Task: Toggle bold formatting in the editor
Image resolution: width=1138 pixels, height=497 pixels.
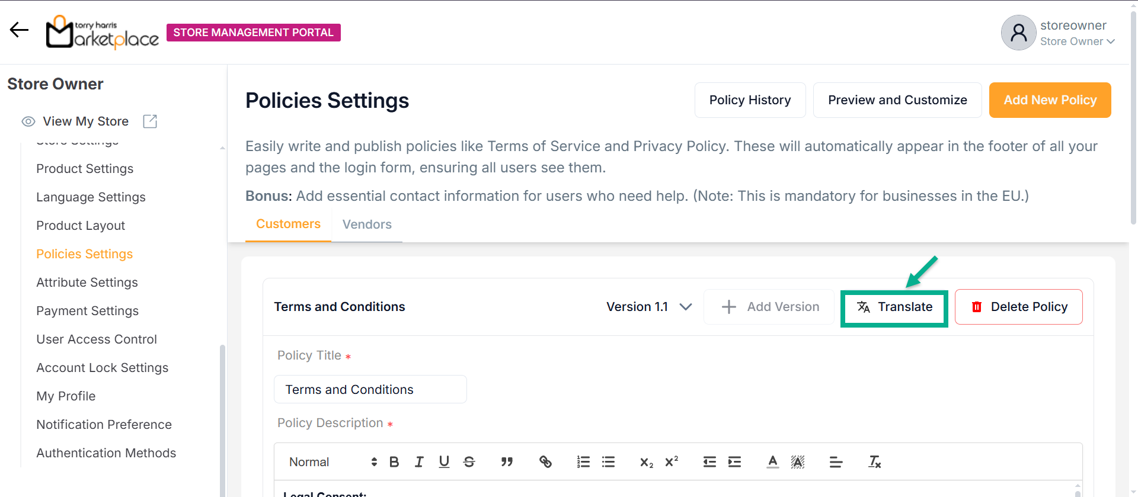Action: [394, 462]
